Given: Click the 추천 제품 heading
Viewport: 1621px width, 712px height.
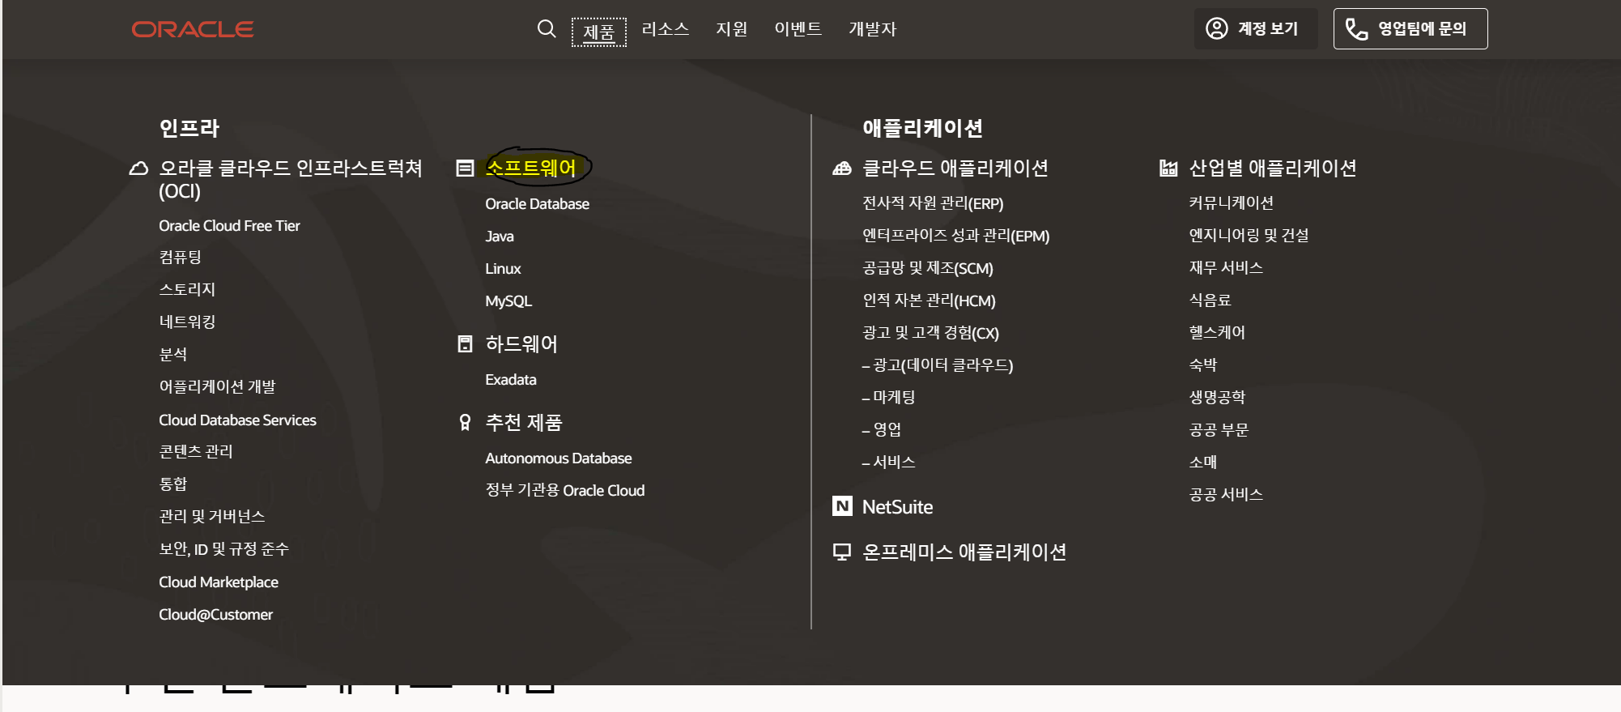Looking at the screenshot, I should point(524,423).
